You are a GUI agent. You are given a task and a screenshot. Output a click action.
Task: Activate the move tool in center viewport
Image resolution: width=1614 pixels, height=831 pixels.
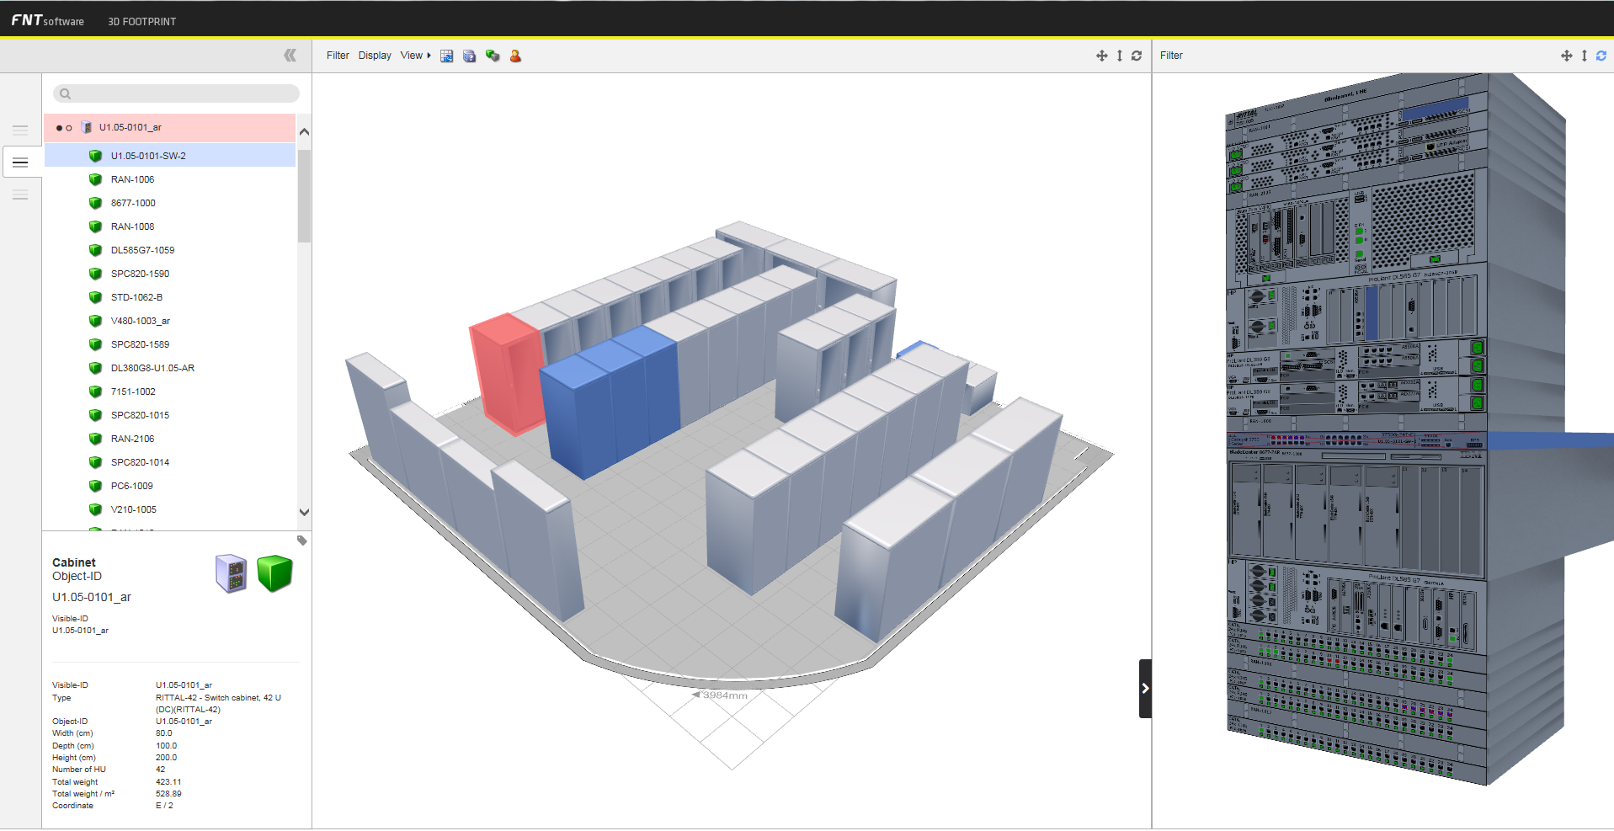tap(1101, 56)
